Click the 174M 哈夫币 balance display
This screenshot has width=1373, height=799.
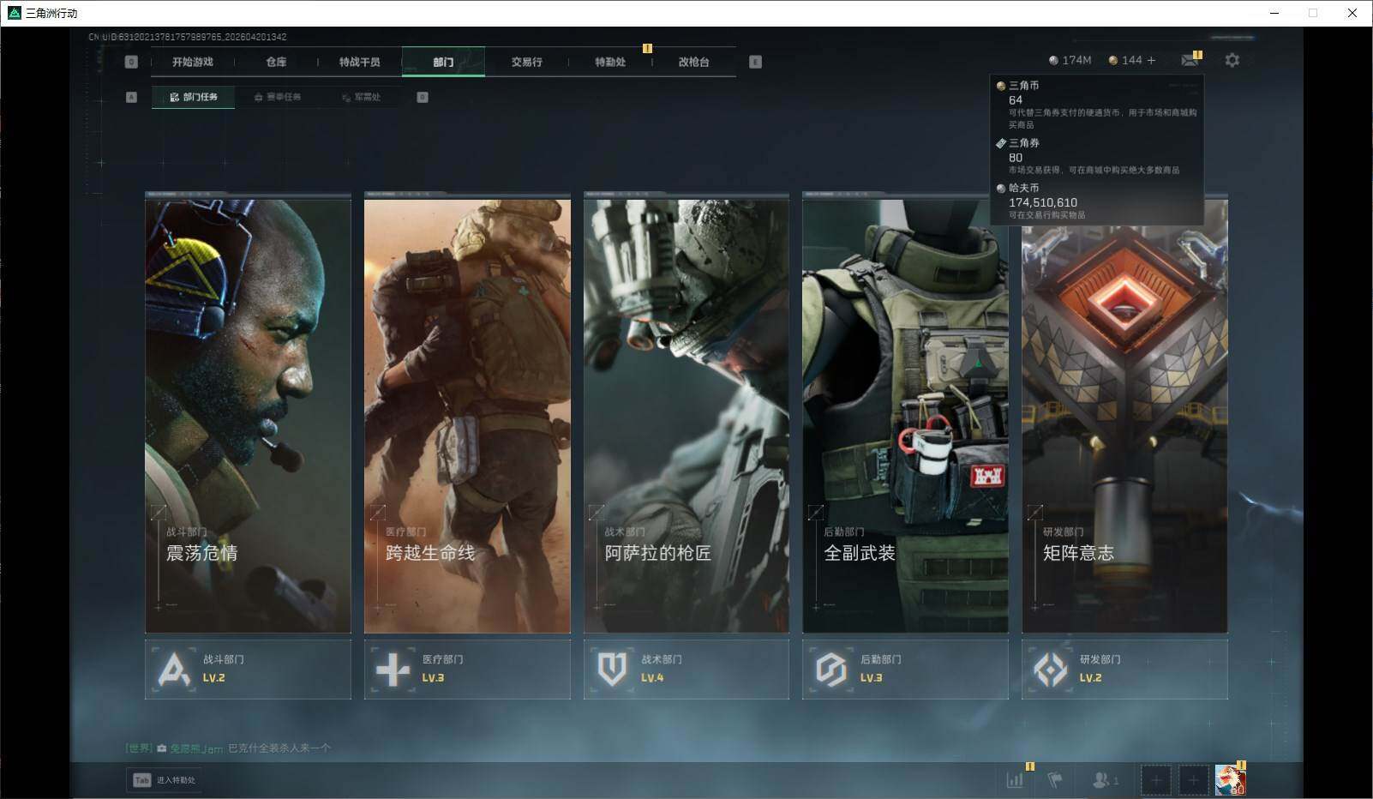[x=1070, y=61]
